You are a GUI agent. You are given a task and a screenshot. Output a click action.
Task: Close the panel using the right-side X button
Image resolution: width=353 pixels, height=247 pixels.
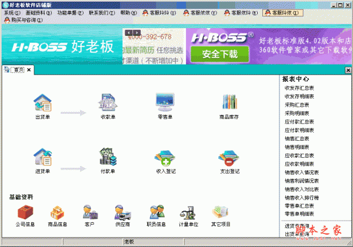click(x=348, y=70)
